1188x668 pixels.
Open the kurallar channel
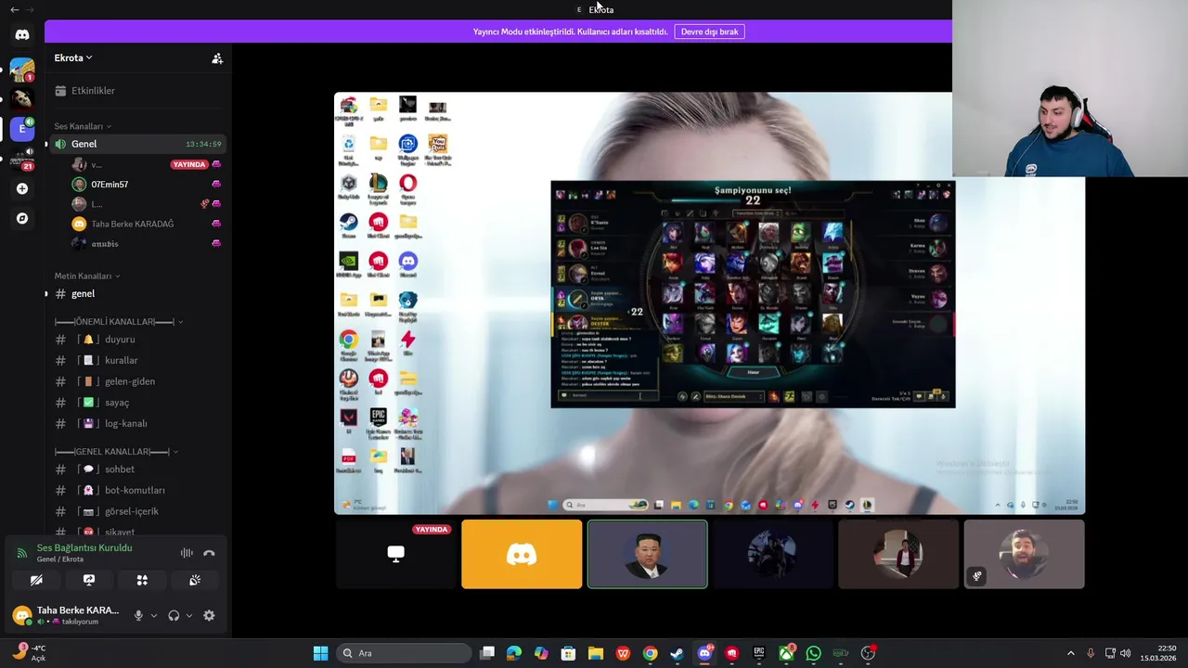[138, 360]
